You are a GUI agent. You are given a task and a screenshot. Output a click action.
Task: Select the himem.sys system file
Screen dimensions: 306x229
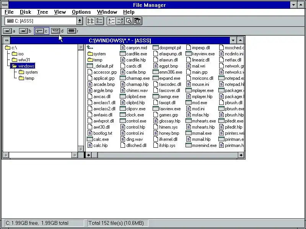[166, 127]
